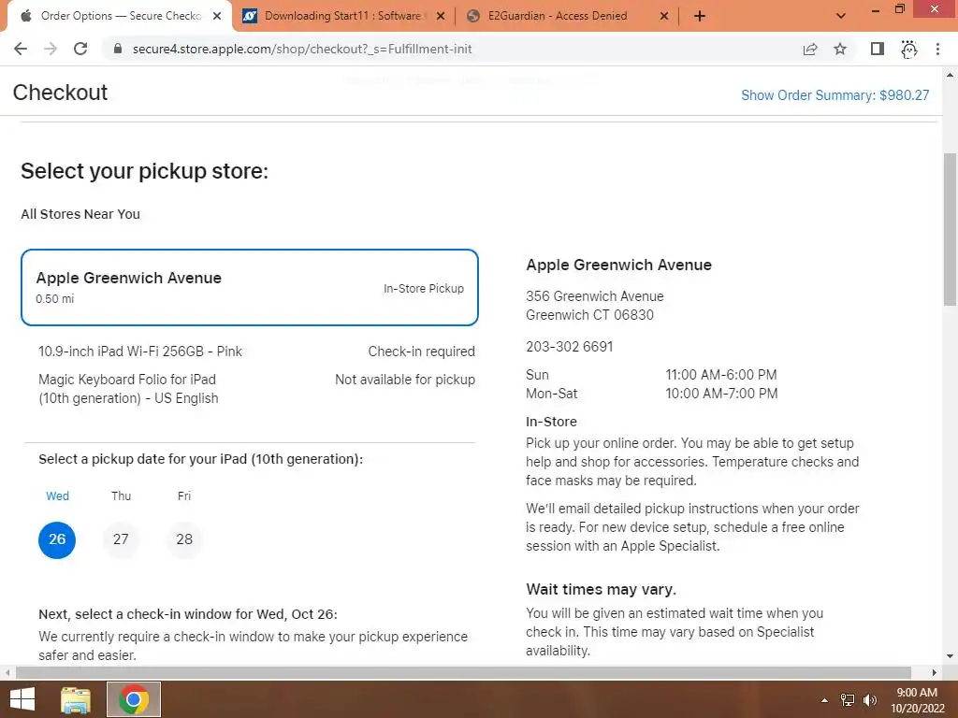Click the browser forward arrow
The height and width of the screenshot is (718, 958).
point(51,49)
